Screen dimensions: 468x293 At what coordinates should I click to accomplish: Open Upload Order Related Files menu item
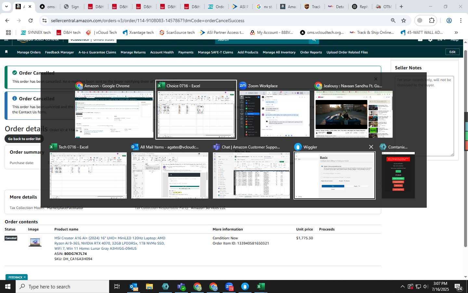(347, 52)
